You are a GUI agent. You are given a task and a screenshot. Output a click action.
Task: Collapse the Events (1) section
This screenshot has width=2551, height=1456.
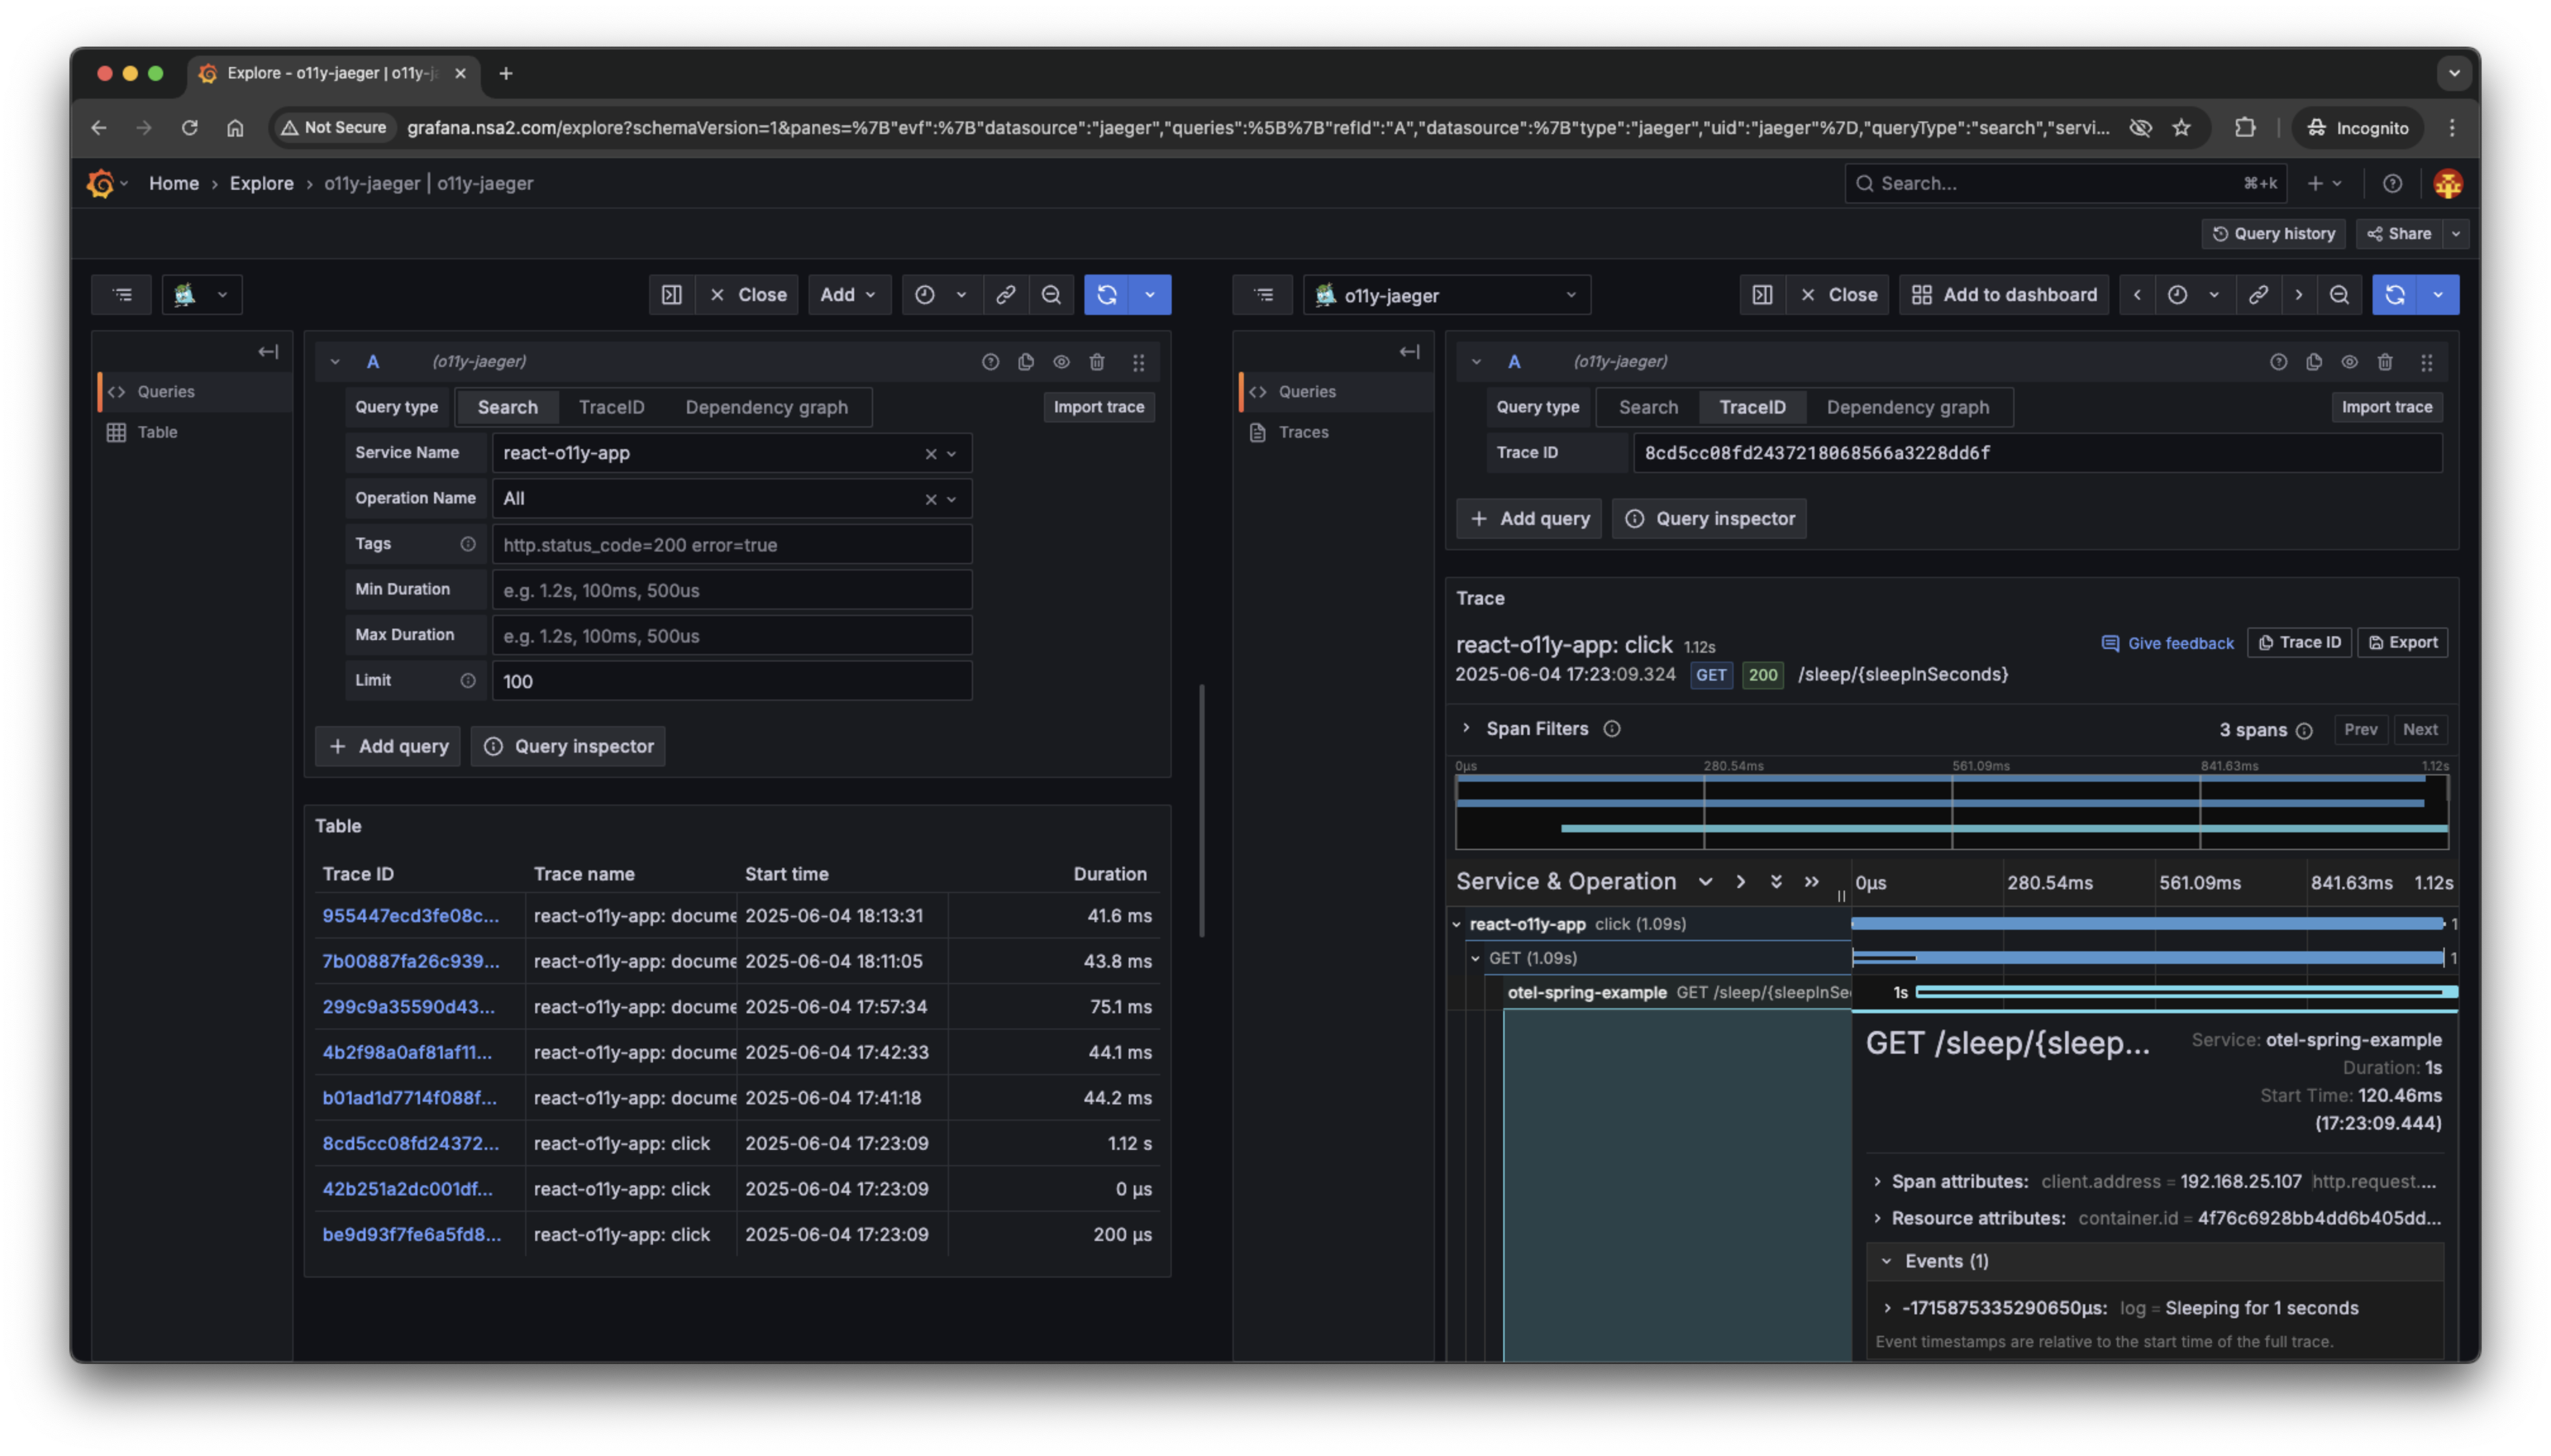tap(1886, 1262)
